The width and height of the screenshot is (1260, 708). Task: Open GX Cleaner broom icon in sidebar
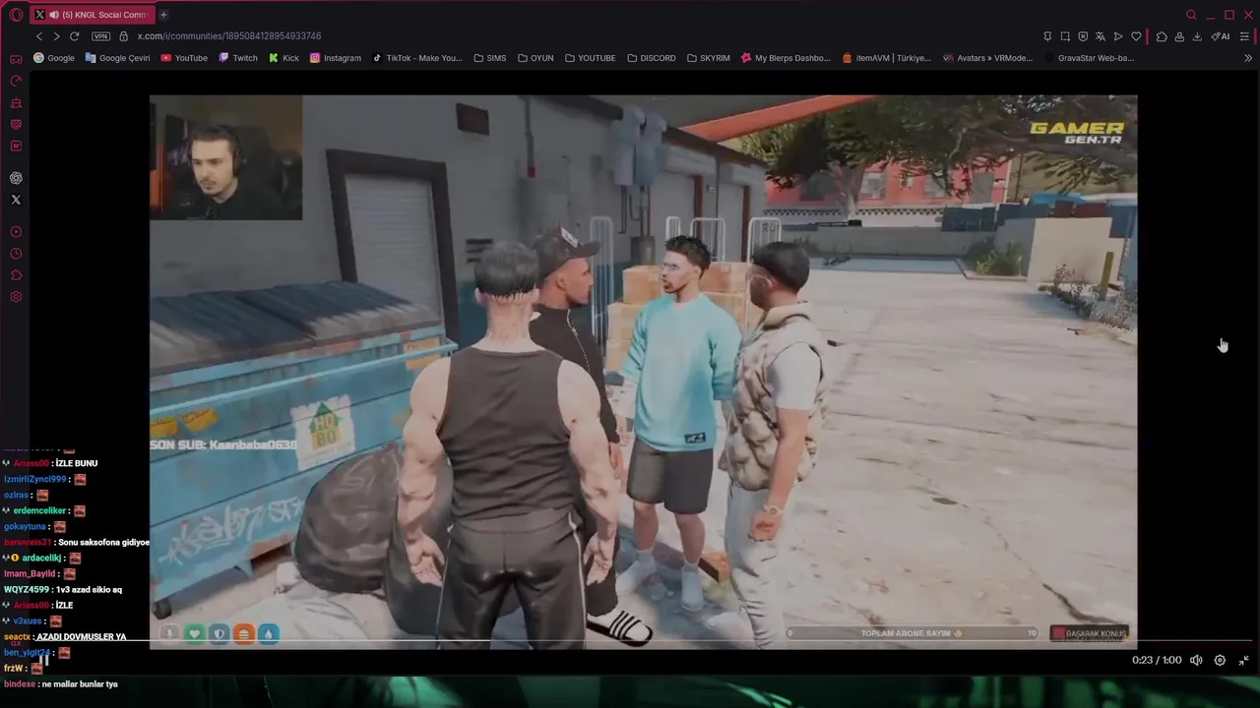(x=16, y=102)
